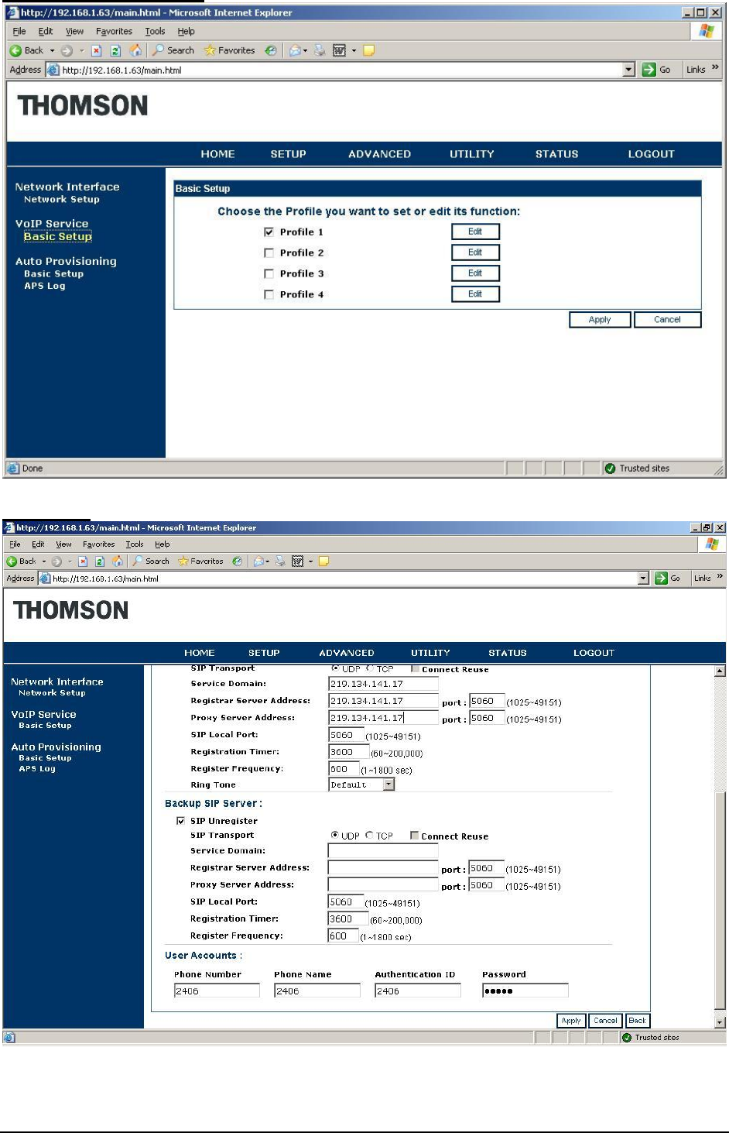Click the Print icon in the profile selection window toolbar

pyautogui.click(x=320, y=50)
